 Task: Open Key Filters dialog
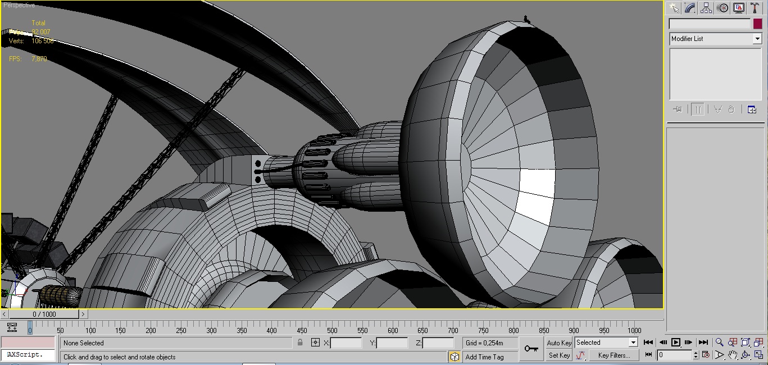click(614, 355)
